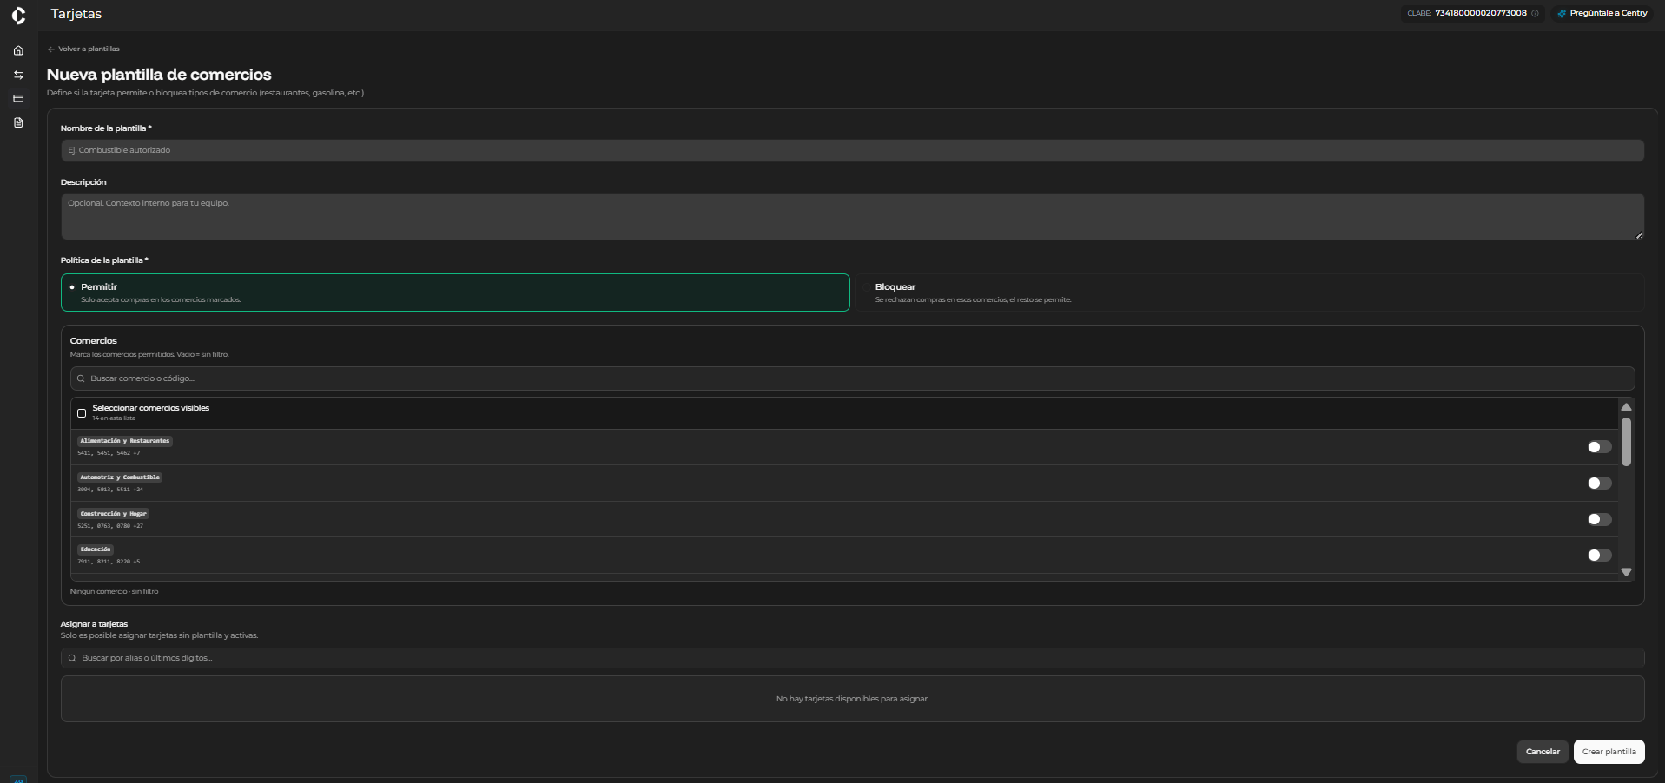Click the Educación tag

[x=96, y=549]
